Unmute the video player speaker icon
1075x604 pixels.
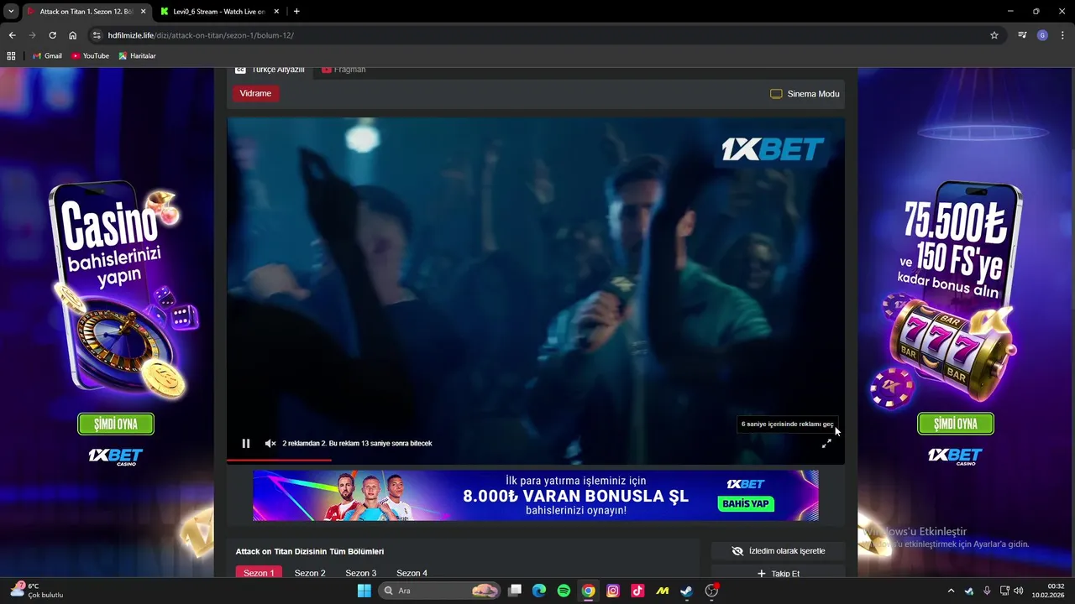[270, 443]
